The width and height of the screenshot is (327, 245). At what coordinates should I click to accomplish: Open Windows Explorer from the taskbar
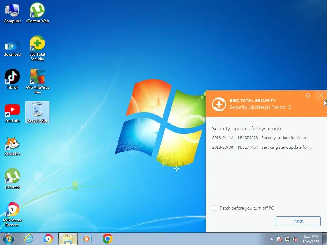[68, 239]
